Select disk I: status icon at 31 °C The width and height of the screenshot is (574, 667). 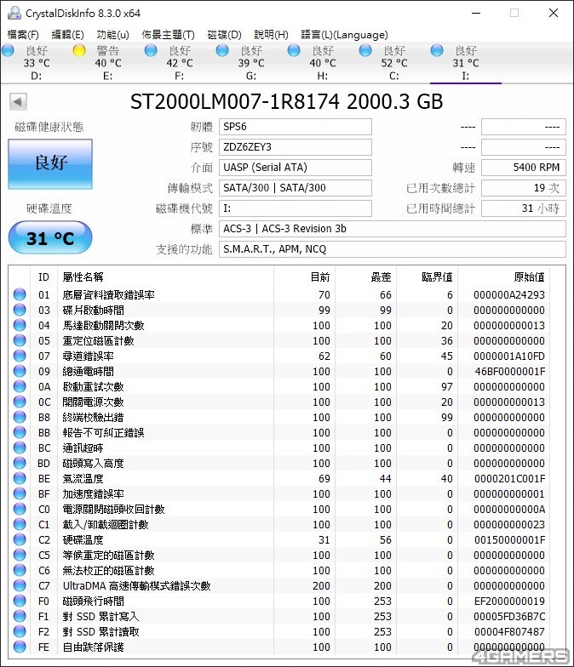tap(437, 51)
